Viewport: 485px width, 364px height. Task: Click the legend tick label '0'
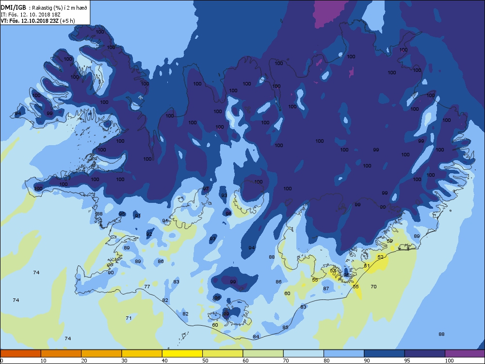tap(2, 360)
